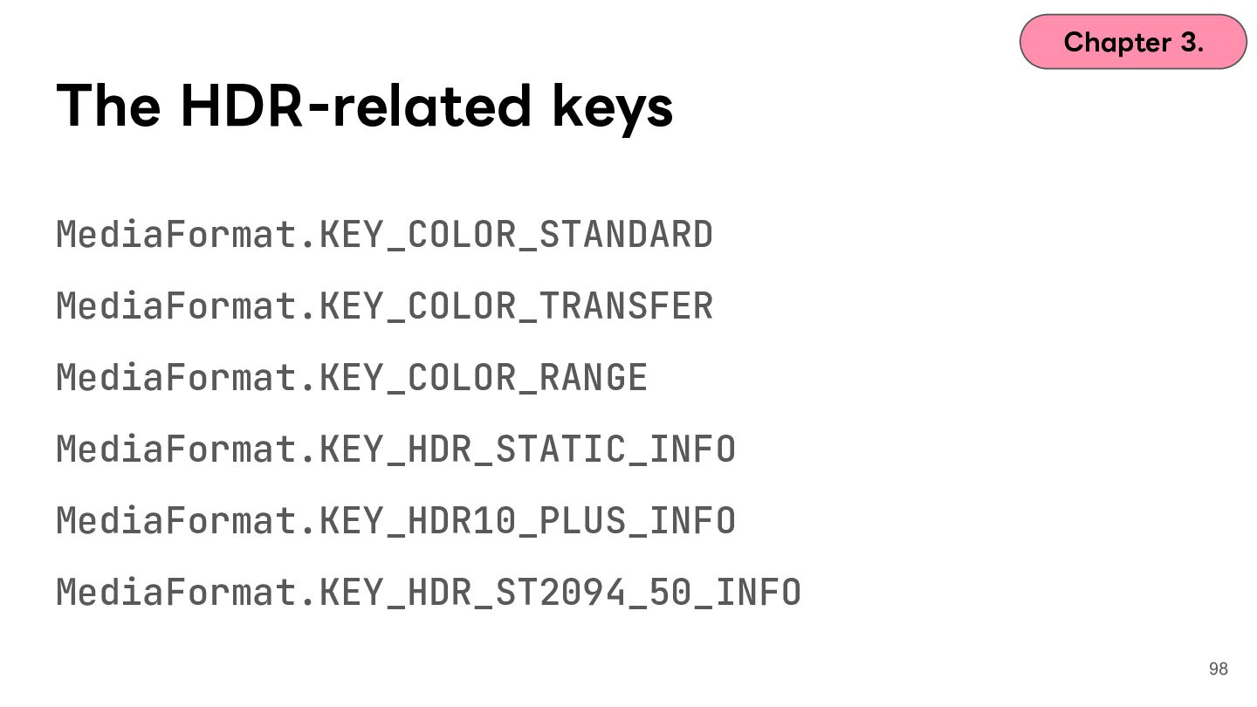Select the slide title The HDR-related keys
Screen dimensions: 1257x707
[365, 106]
